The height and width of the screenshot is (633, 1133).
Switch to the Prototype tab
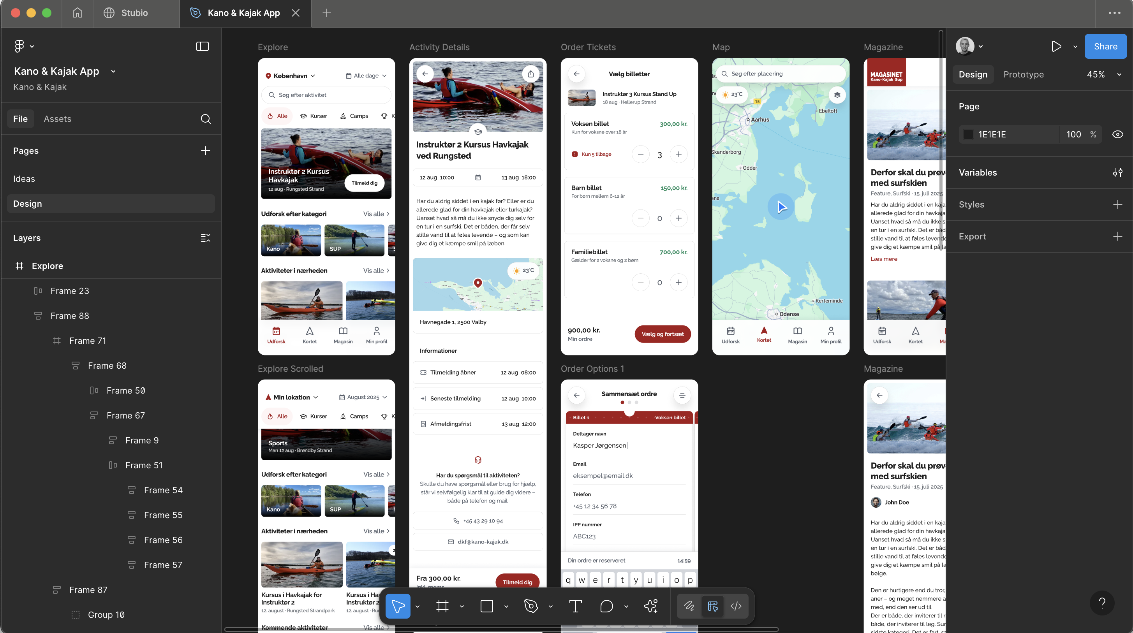click(x=1023, y=75)
